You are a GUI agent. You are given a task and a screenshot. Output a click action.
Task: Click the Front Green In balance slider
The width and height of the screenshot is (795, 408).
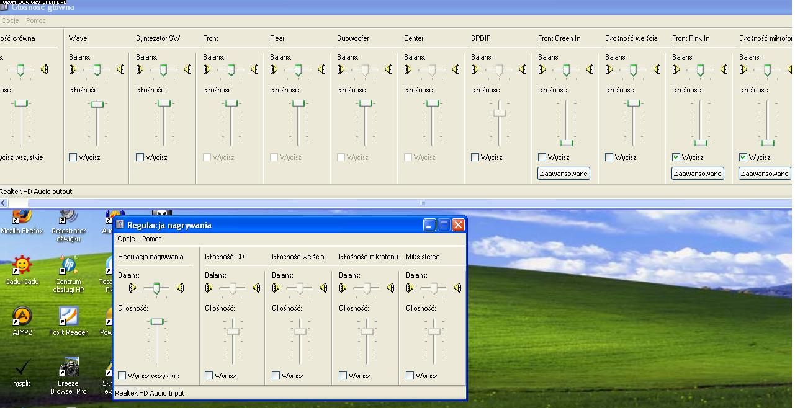566,70
